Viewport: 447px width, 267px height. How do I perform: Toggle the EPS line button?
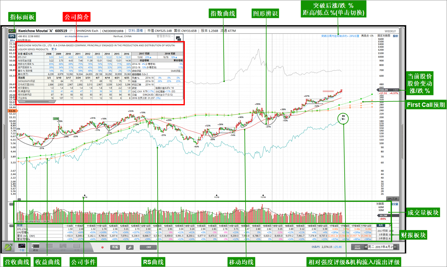point(12,36)
